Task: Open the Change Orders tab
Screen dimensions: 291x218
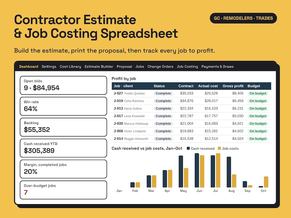Action: pyautogui.click(x=161, y=67)
